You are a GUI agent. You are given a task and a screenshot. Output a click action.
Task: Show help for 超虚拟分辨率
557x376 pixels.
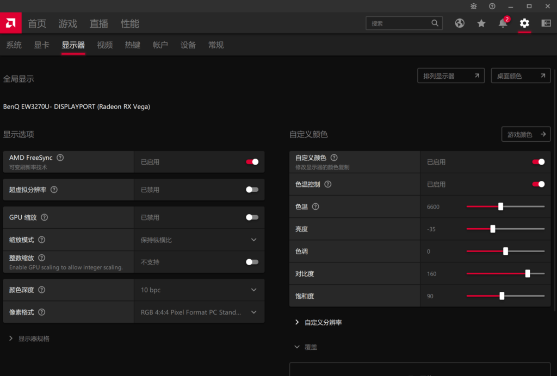tap(54, 190)
